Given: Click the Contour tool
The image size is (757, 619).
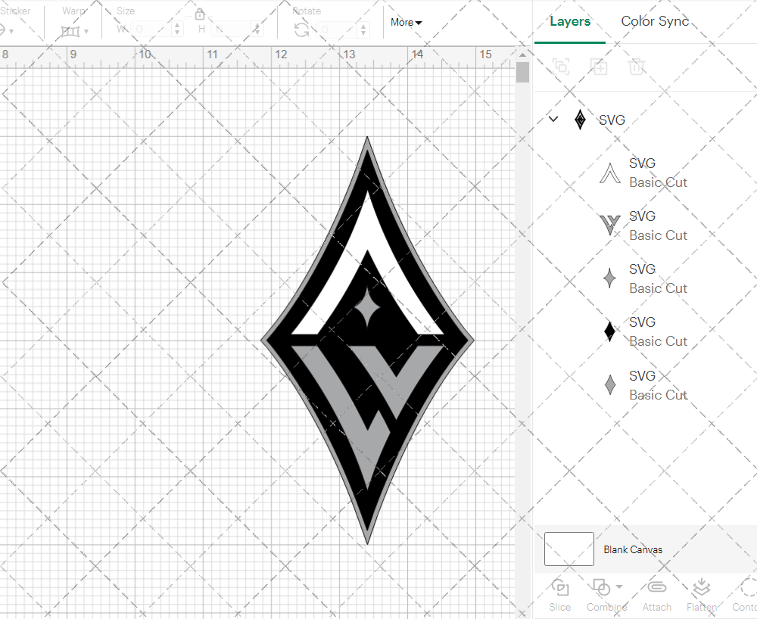Looking at the screenshot, I should (x=745, y=596).
